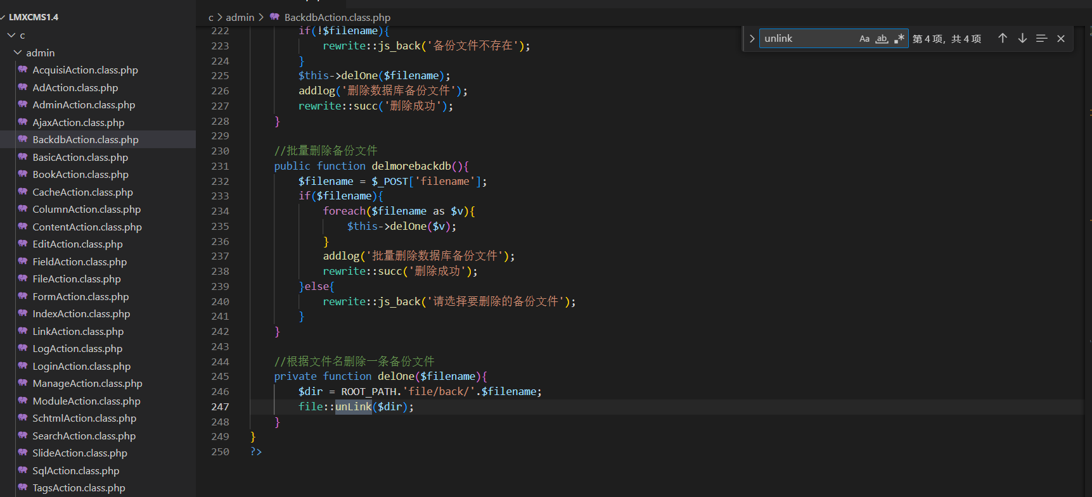Open FormAction.class.php file
The height and width of the screenshot is (497, 1092).
[80, 296]
